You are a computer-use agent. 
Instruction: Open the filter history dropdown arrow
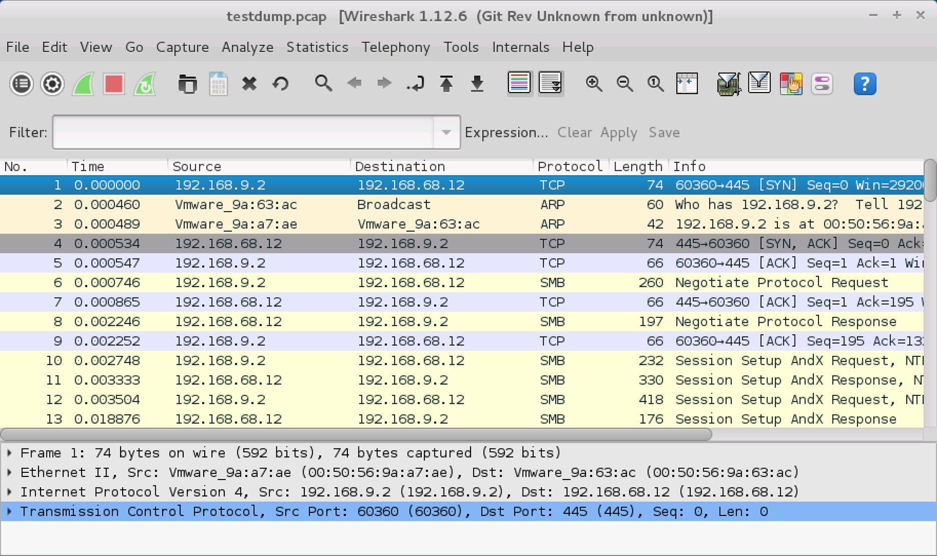point(446,132)
